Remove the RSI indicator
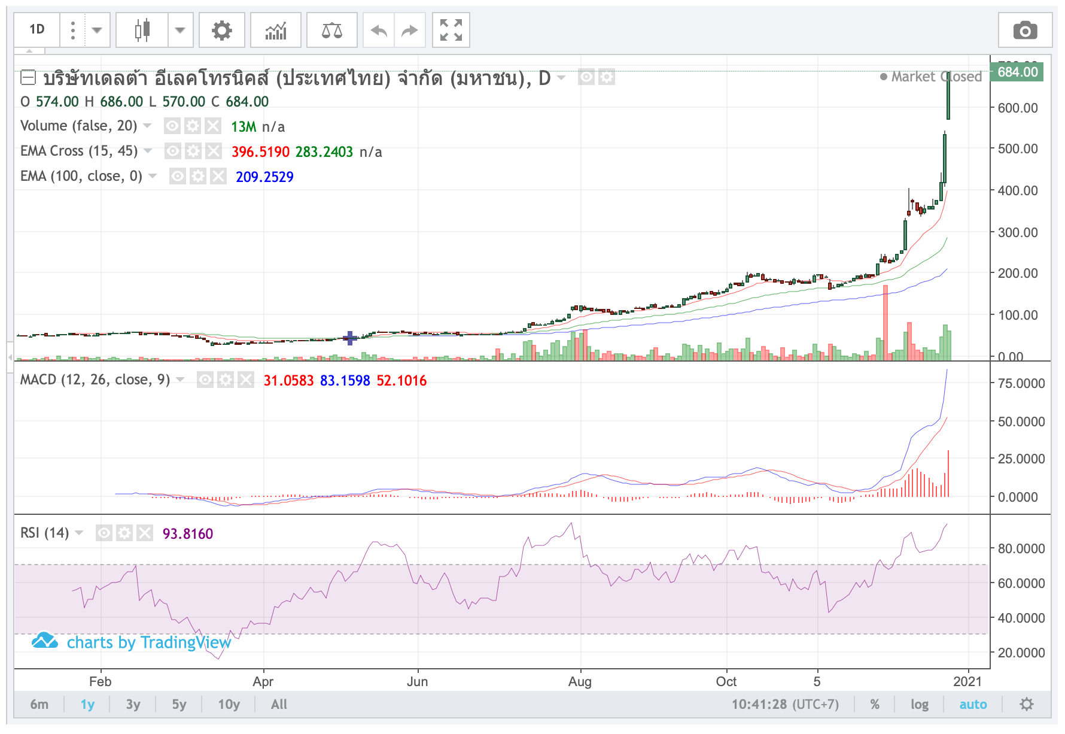 click(145, 533)
